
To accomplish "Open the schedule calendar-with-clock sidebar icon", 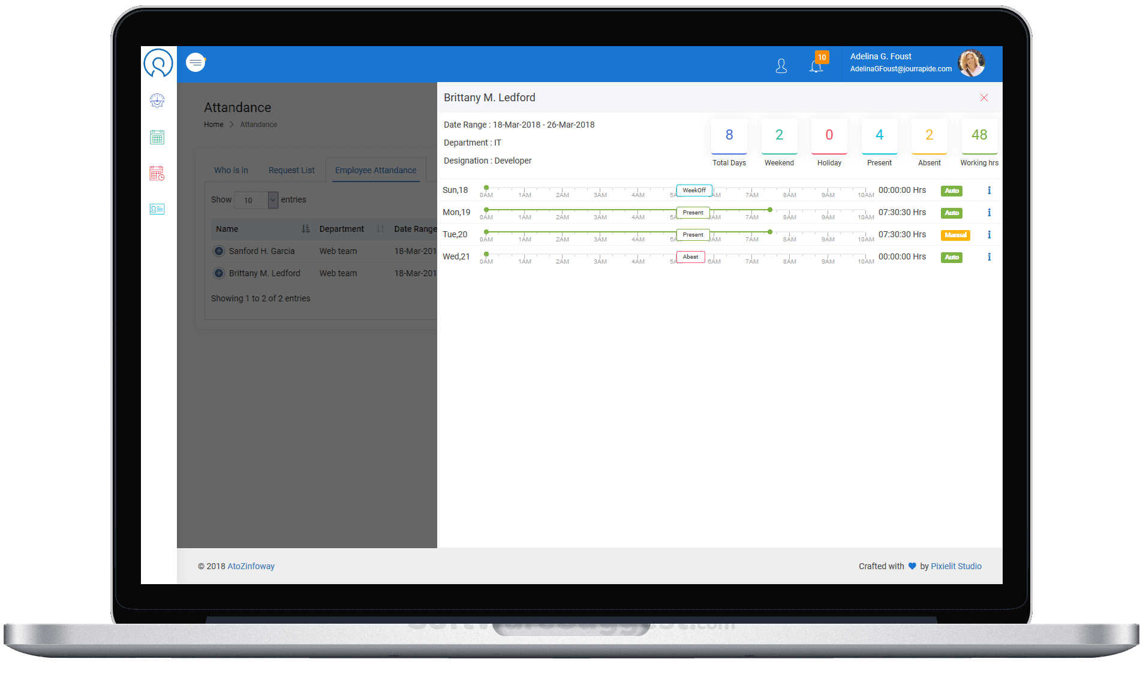I will pos(157,173).
